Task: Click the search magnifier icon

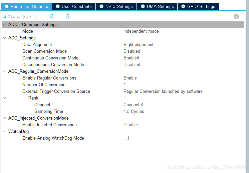Action: point(4,16)
